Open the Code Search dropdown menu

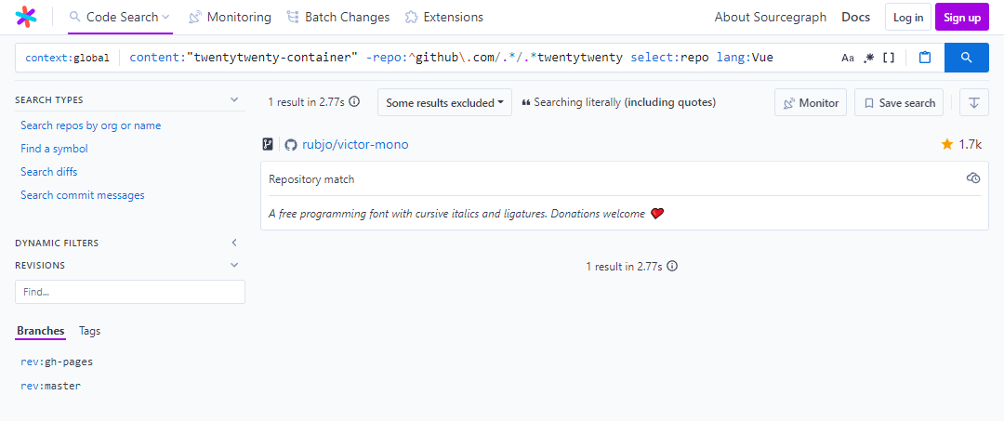coord(120,17)
